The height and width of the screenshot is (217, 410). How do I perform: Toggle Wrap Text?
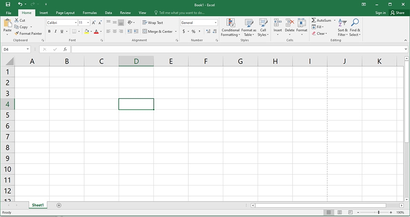[153, 23]
